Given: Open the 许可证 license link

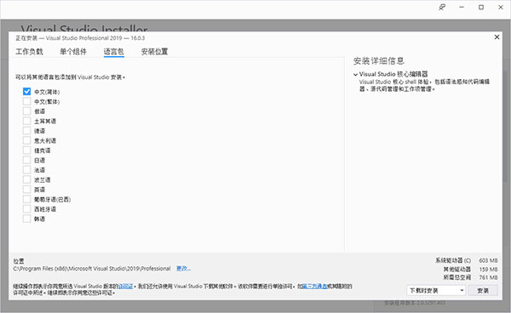Looking at the screenshot, I should [x=126, y=287].
